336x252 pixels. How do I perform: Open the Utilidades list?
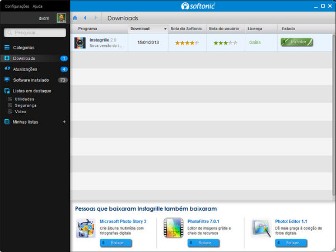pyautogui.click(x=24, y=99)
